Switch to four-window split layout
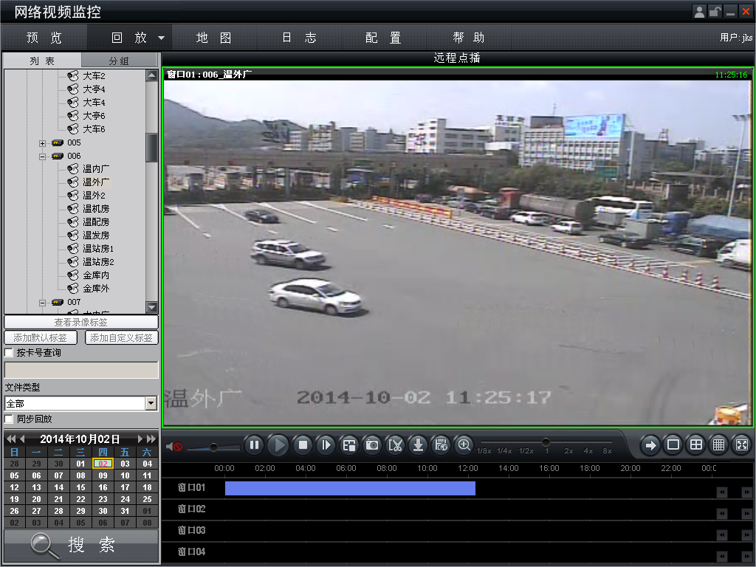The width and height of the screenshot is (756, 567). pyautogui.click(x=695, y=445)
